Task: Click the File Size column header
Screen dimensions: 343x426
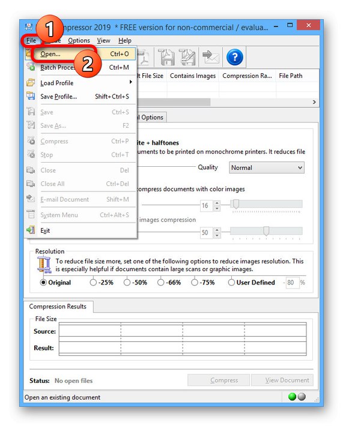Action: [151, 76]
